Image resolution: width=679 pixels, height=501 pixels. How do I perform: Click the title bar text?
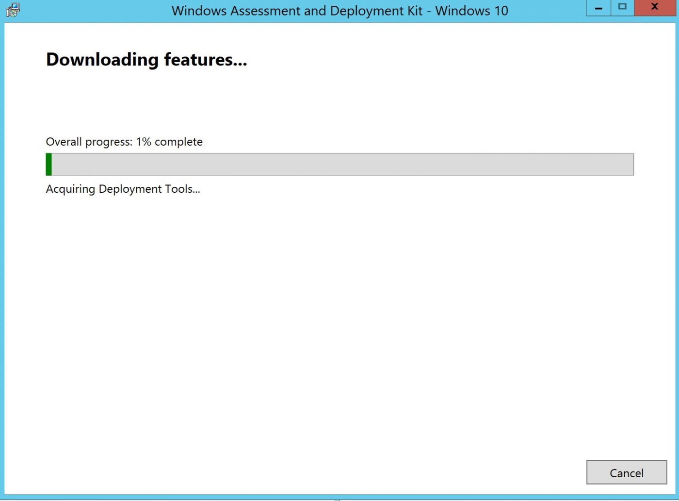click(x=339, y=11)
